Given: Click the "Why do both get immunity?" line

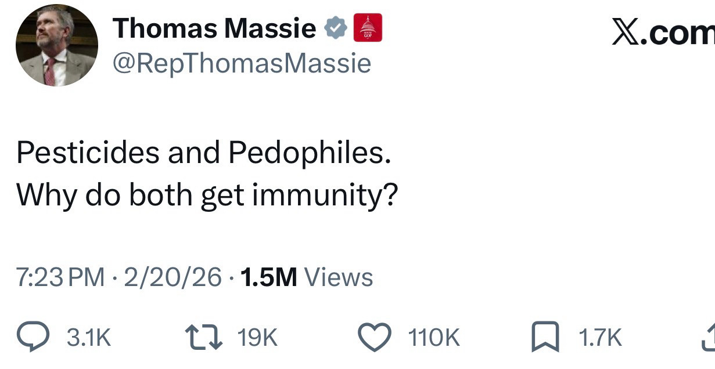Looking at the screenshot, I should (x=207, y=194).
